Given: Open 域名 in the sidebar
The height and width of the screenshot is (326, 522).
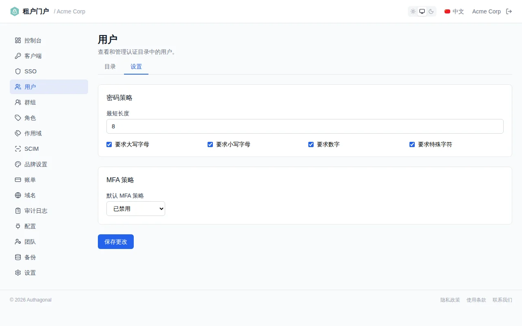Looking at the screenshot, I should click(49, 195).
